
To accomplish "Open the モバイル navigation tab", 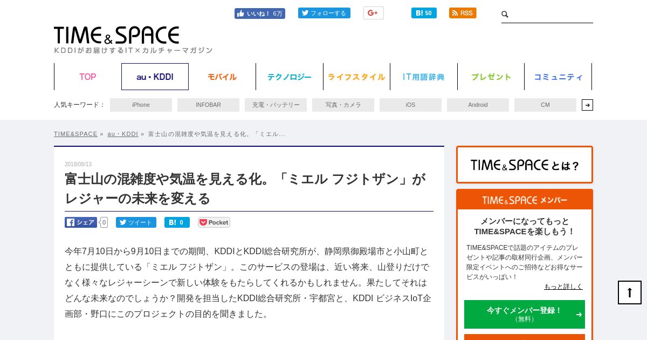I will 222,77.
